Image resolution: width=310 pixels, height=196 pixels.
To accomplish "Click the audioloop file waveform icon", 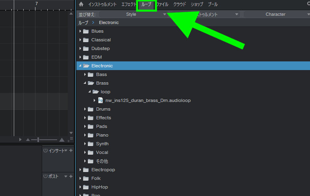I will (100, 100).
